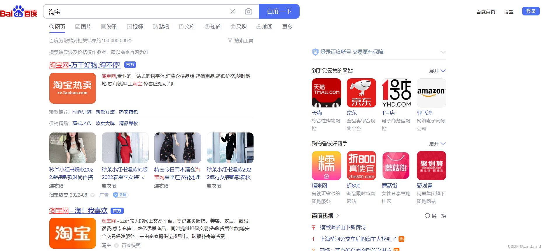
Task: Click the black dress by window image
Action: point(230,148)
